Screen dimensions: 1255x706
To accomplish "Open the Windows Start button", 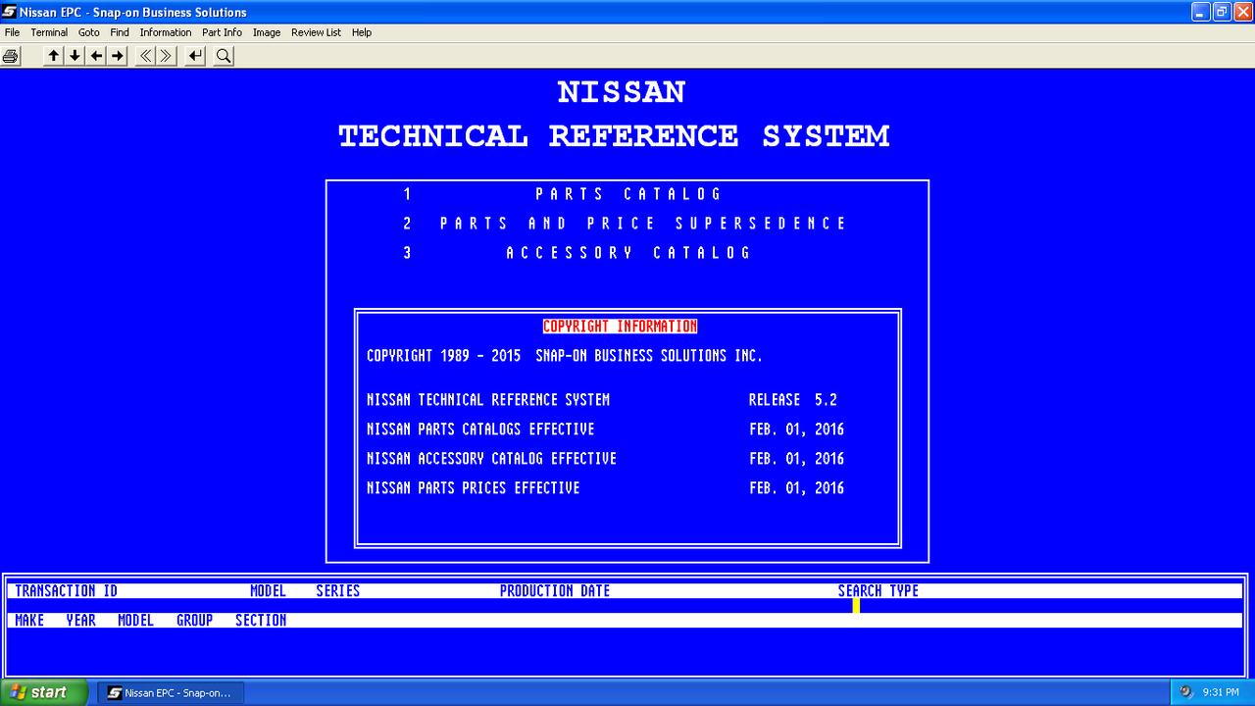I will 44,692.
